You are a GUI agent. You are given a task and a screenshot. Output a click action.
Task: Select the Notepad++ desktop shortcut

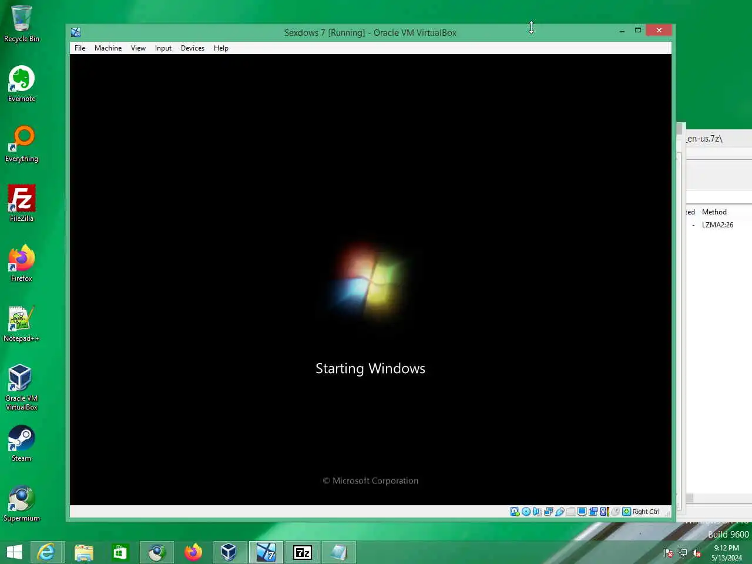click(x=22, y=324)
